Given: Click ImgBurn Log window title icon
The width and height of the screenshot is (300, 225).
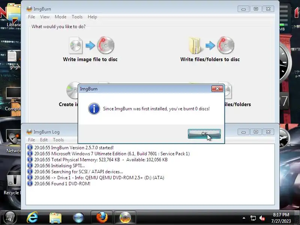Looking at the screenshot, I should click(29, 132).
